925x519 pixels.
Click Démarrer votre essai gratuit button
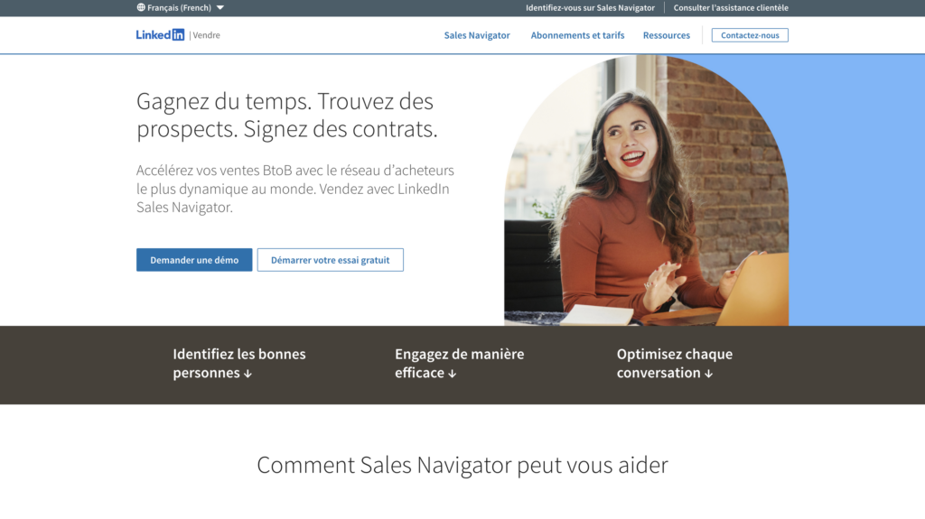pyautogui.click(x=331, y=260)
